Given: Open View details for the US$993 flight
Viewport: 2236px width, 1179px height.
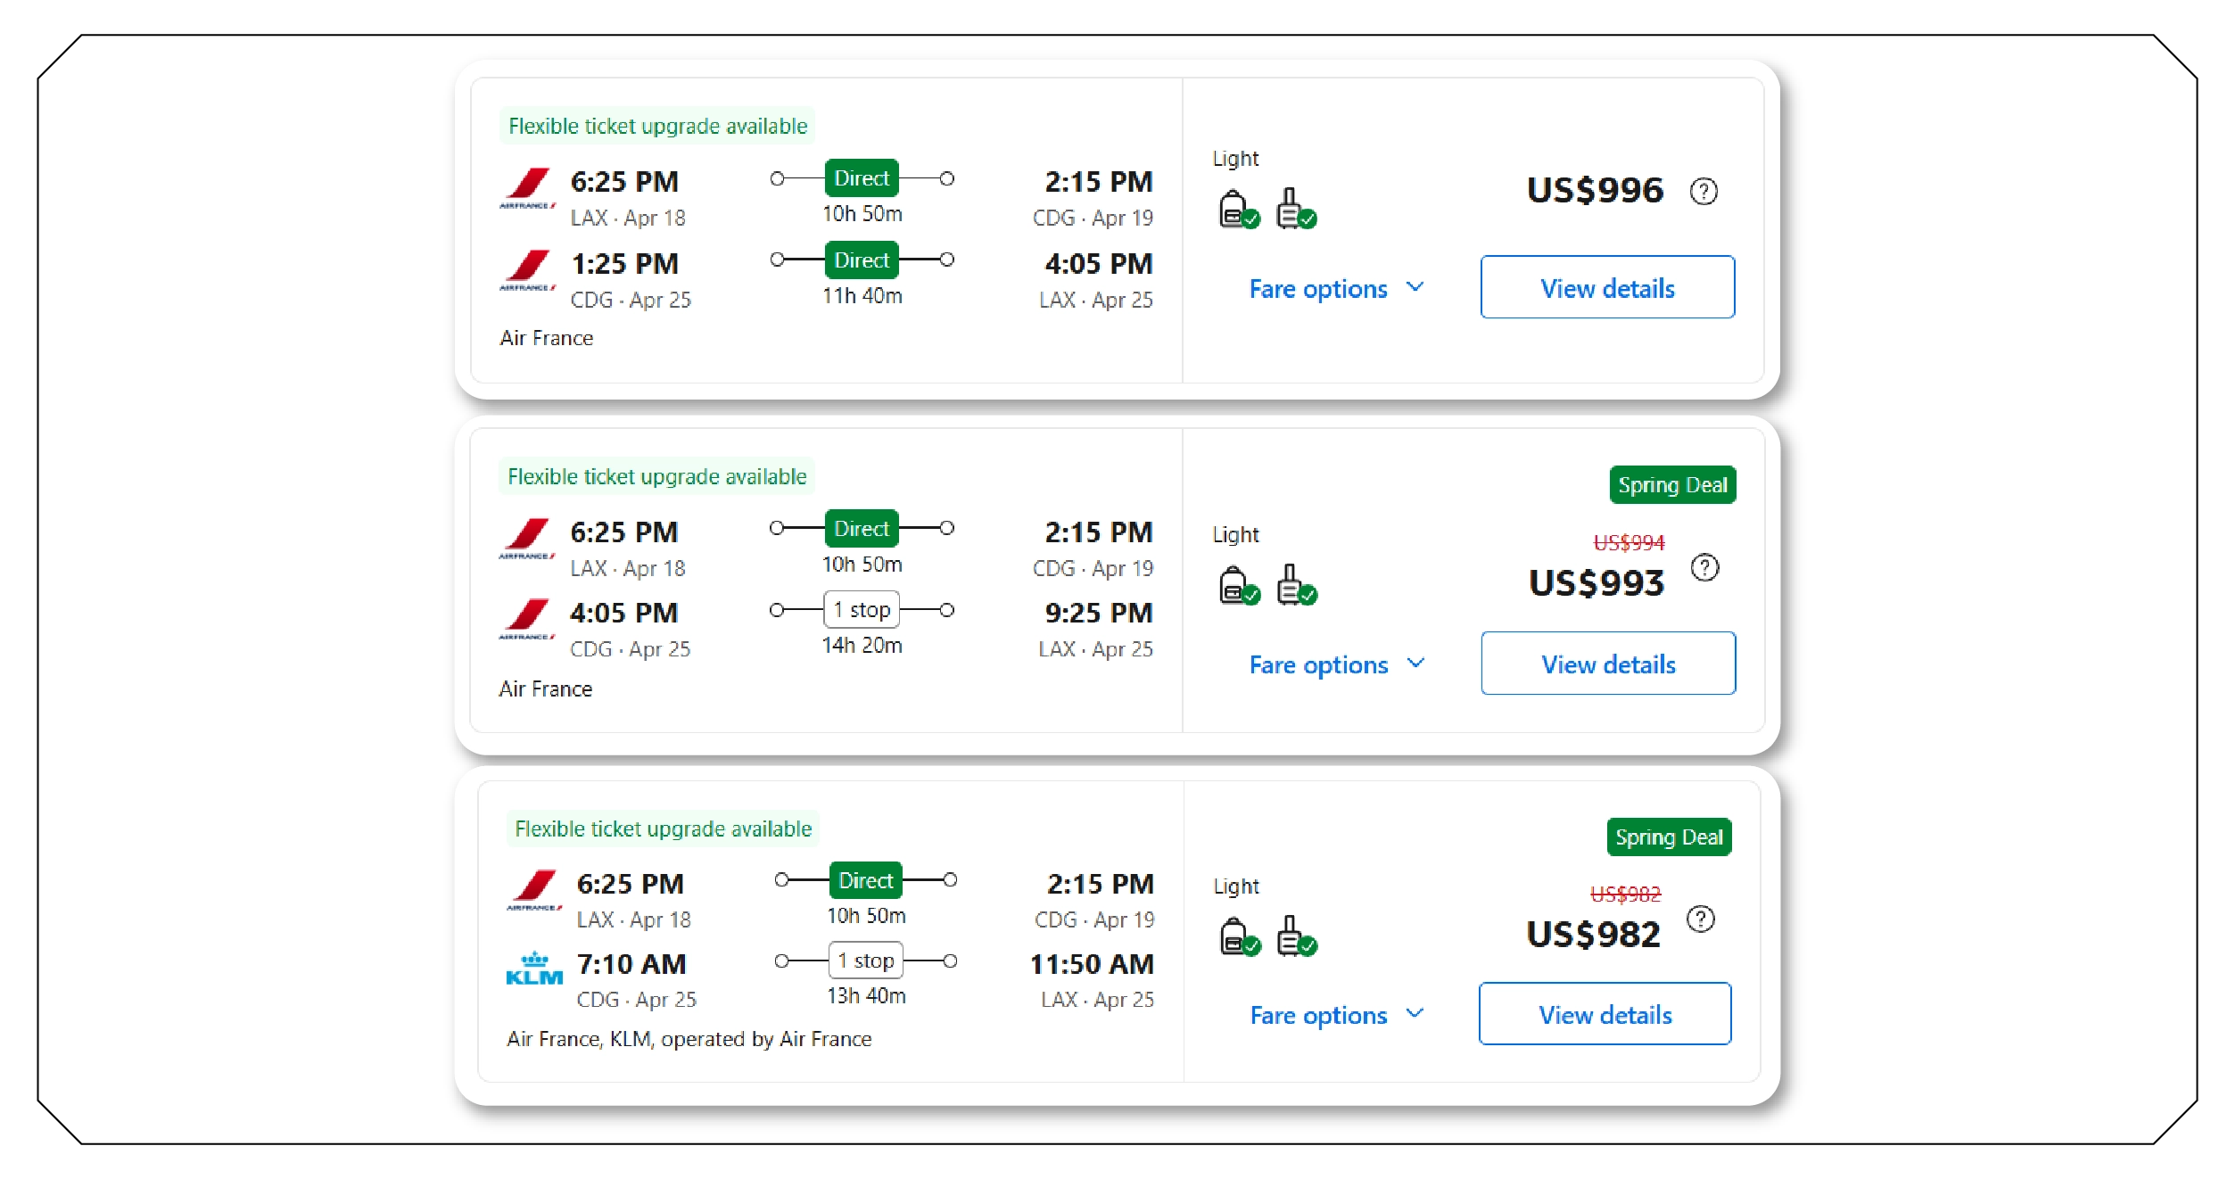Looking at the screenshot, I should tap(1606, 663).
